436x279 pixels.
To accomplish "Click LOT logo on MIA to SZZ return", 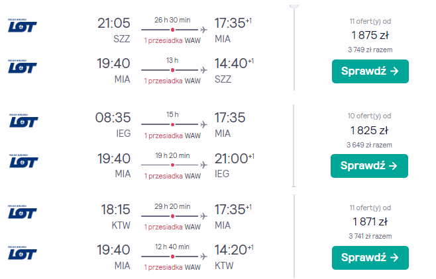I will 23,66.
